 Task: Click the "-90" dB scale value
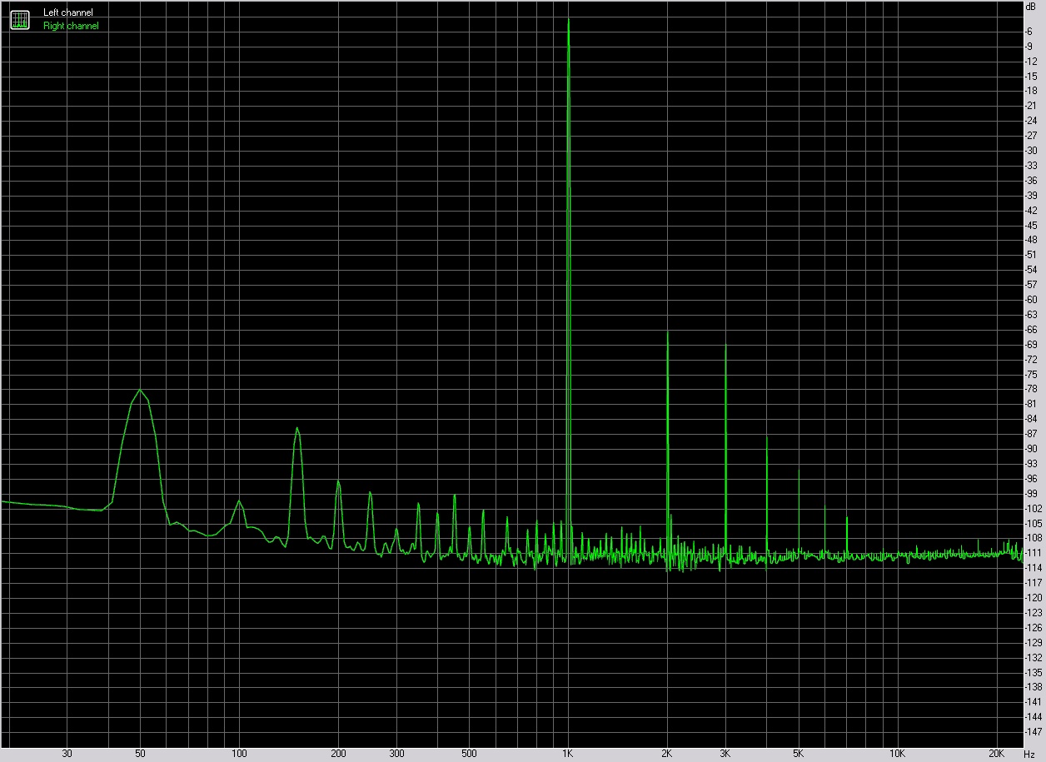(x=1031, y=448)
